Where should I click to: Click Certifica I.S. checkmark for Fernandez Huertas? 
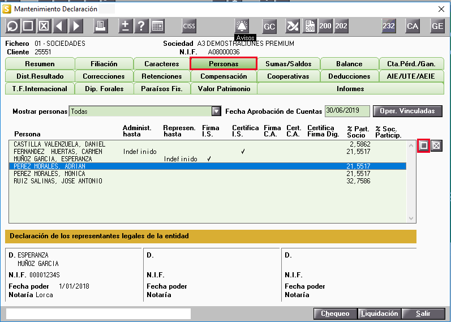pyautogui.click(x=243, y=152)
